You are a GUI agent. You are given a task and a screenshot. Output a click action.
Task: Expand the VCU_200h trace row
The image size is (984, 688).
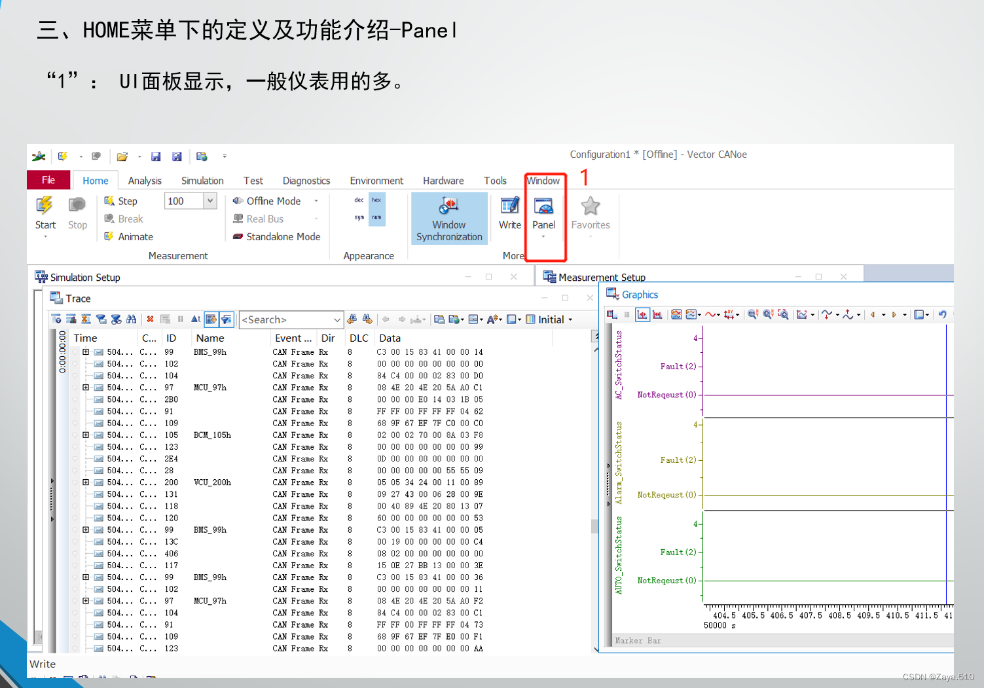point(86,482)
